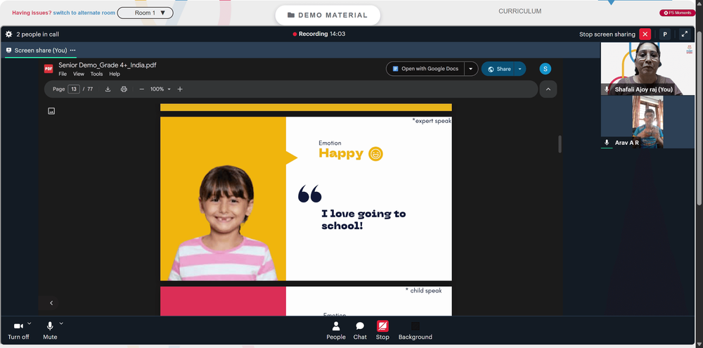This screenshot has width=703, height=348.
Task: Zoom out using the minus icon
Action: pyautogui.click(x=142, y=89)
